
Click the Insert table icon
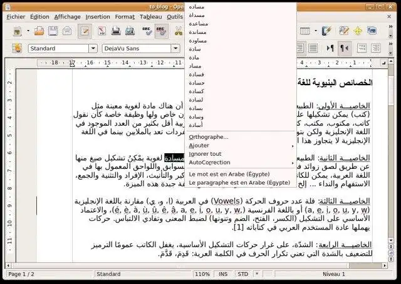tap(305, 31)
